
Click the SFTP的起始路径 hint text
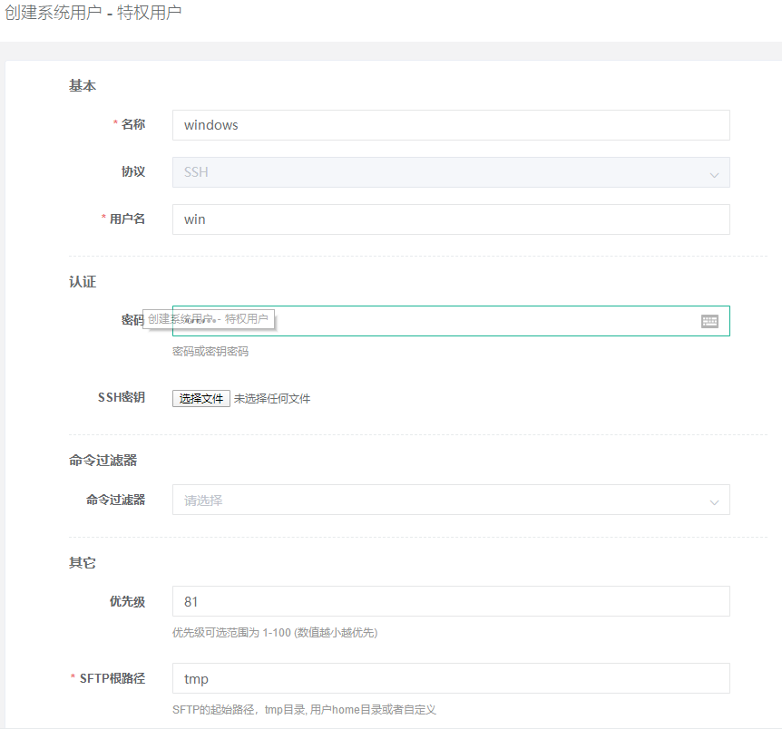304,710
